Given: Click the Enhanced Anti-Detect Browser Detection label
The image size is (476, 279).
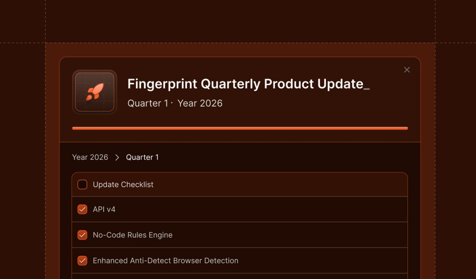Looking at the screenshot, I should [x=165, y=260].
